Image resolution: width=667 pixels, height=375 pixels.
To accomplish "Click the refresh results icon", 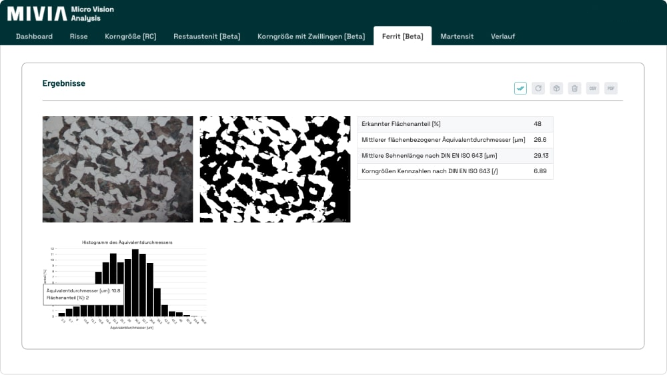I will [x=538, y=88].
